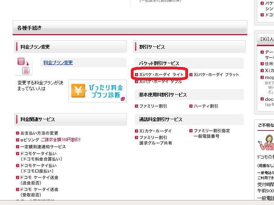Click arrow icon beside eビリング
Screen dimensions: 274x205
coord(17,140)
